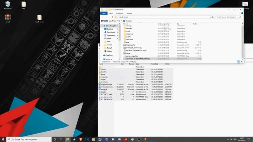Open Desktop in the navigation pane
The width and height of the screenshot is (253, 142).
click(x=110, y=29)
